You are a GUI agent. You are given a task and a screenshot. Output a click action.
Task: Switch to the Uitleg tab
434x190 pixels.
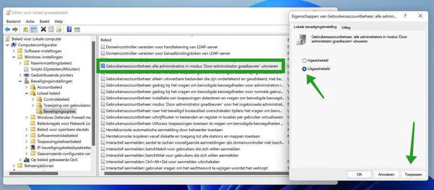coord(346,27)
